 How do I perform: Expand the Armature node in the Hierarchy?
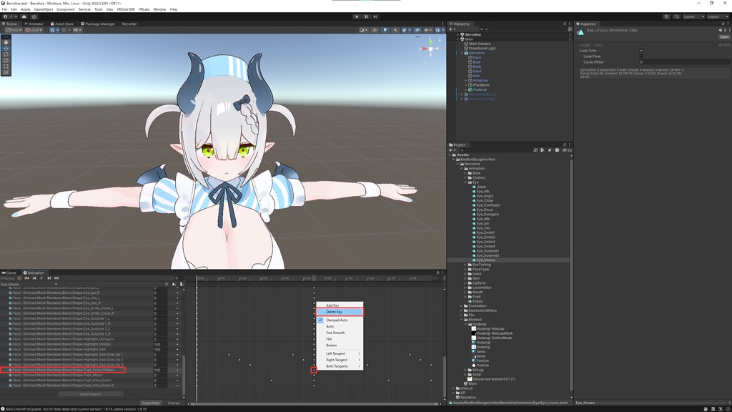point(466,80)
